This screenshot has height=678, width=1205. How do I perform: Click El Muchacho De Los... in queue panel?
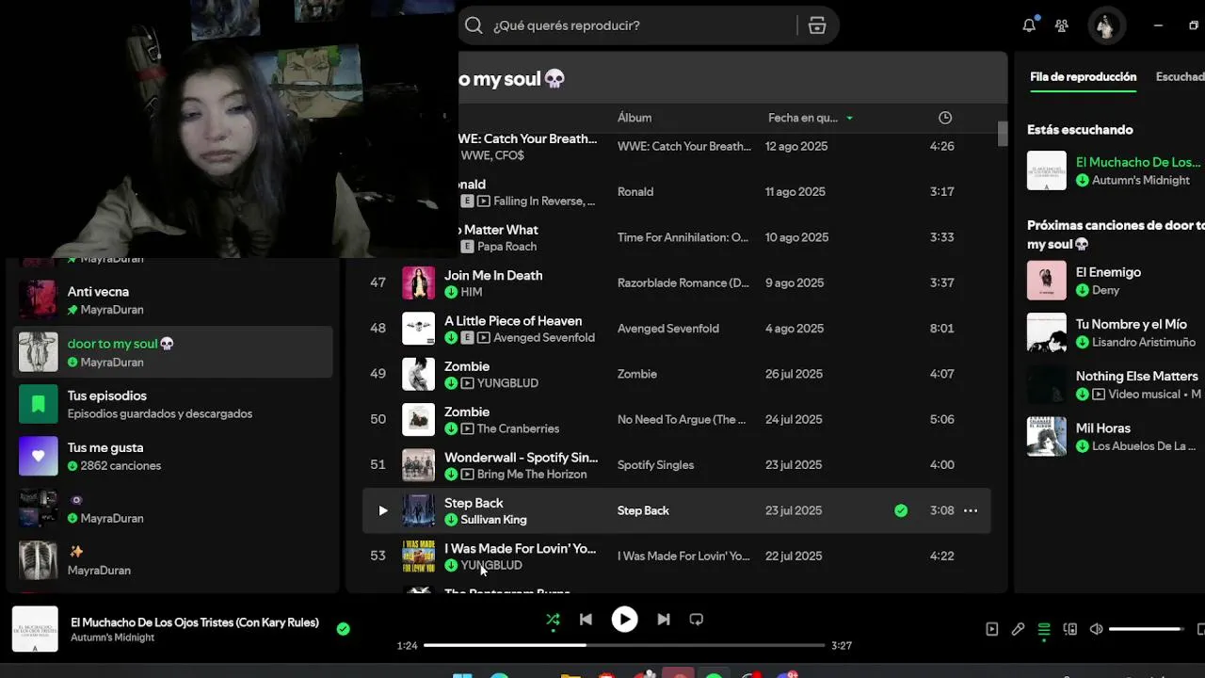1138,162
